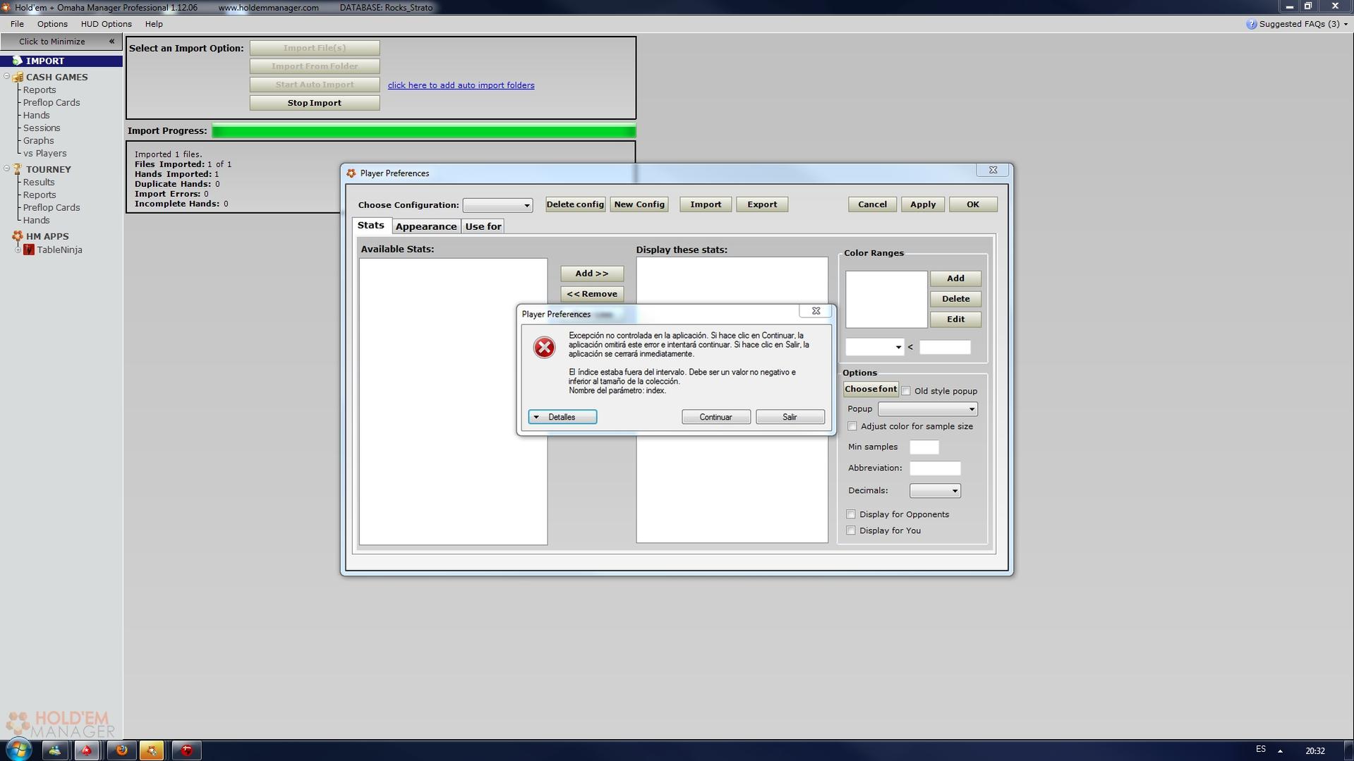The height and width of the screenshot is (761, 1354).
Task: Select the Stats tab
Action: 370,225
